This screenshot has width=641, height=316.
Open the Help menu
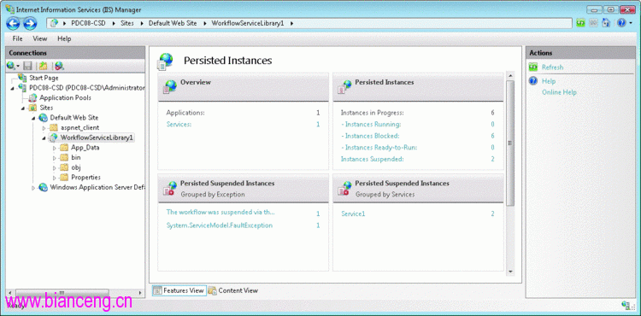(64, 38)
